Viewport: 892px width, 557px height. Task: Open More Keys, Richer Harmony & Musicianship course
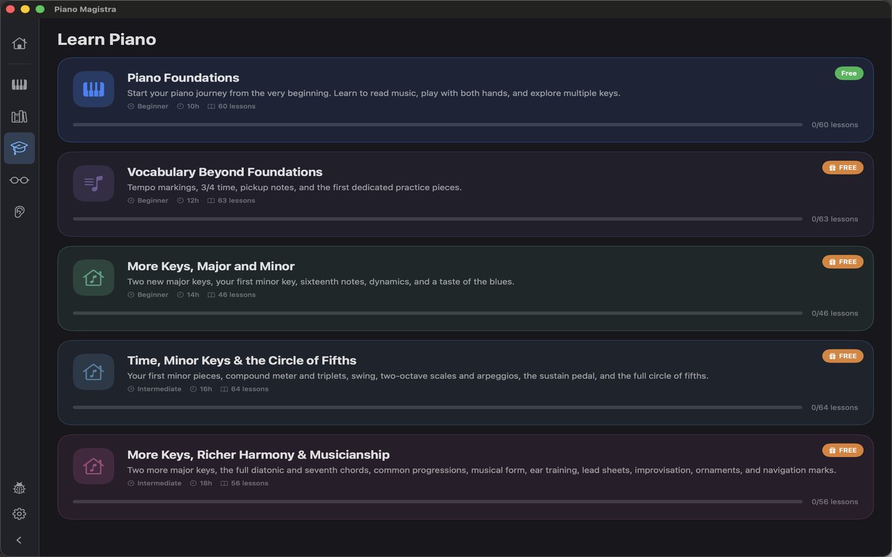point(259,455)
